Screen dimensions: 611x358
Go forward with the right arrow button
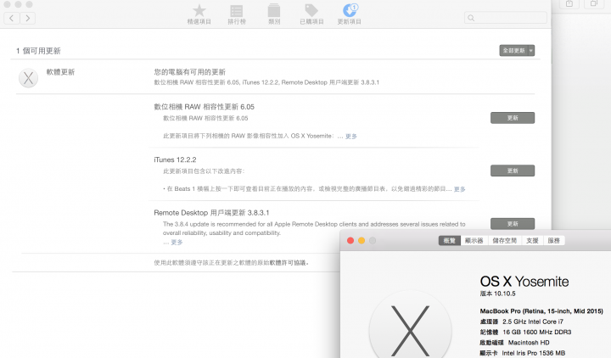28,18
